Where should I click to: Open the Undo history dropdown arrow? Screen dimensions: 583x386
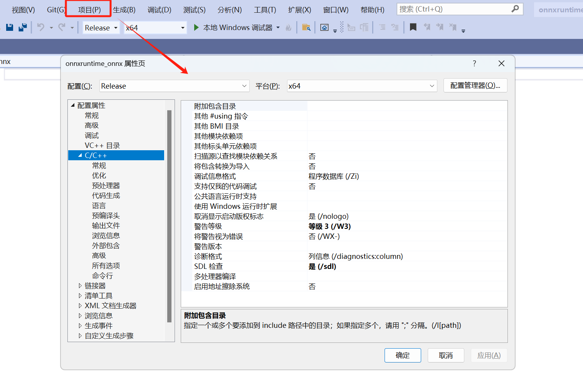coord(51,28)
